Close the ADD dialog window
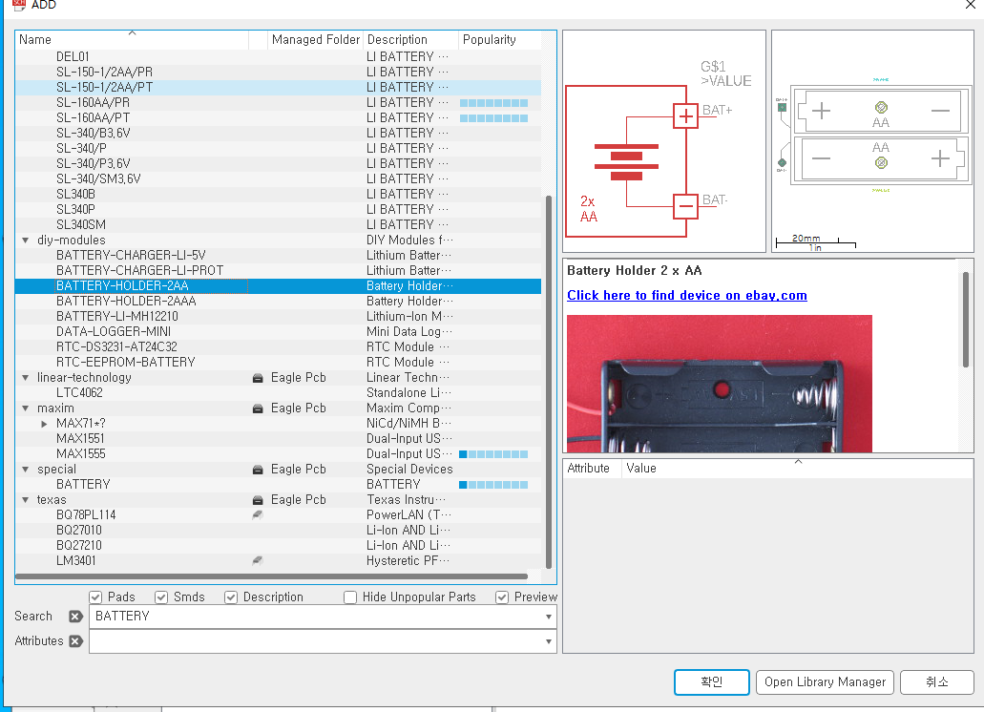 [971, 5]
